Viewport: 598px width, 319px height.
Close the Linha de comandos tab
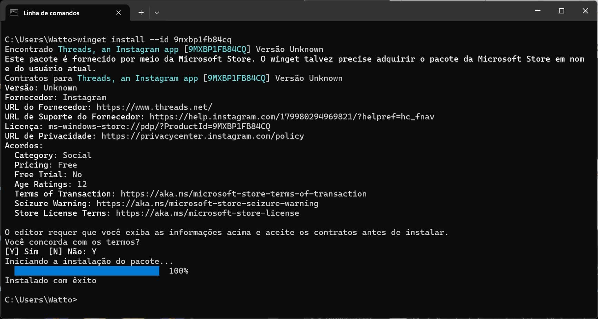[119, 13]
